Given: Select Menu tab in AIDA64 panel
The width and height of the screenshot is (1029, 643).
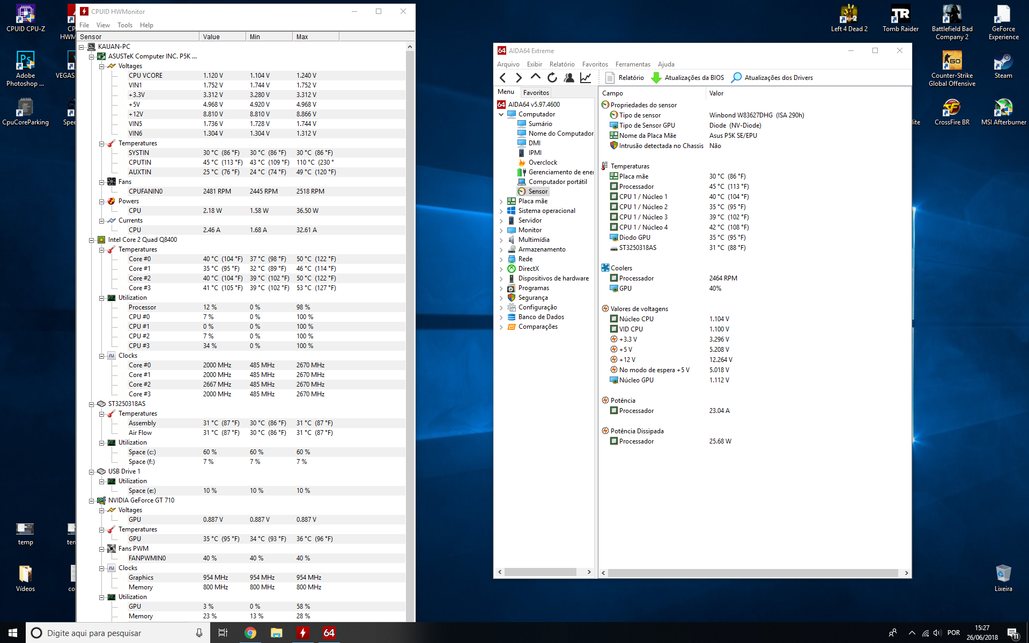Looking at the screenshot, I should (506, 92).
